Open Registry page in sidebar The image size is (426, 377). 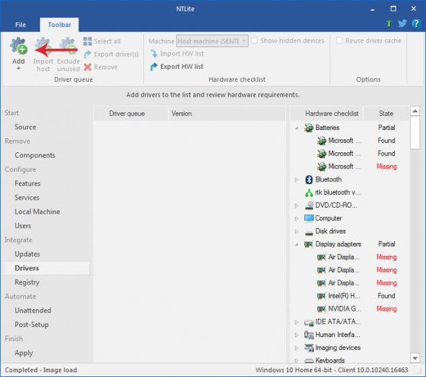click(27, 282)
